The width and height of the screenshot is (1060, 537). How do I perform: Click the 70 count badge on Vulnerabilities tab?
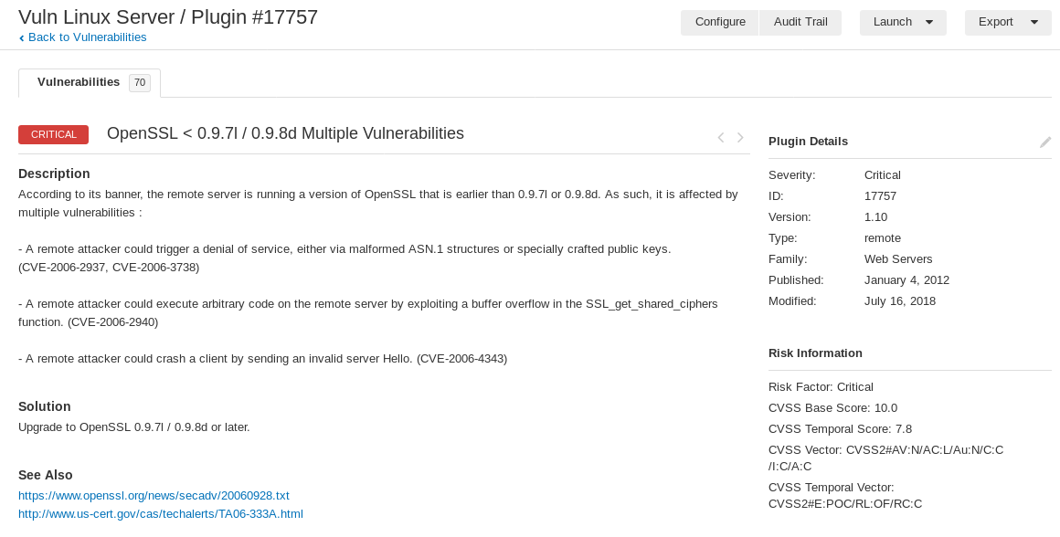pos(139,83)
